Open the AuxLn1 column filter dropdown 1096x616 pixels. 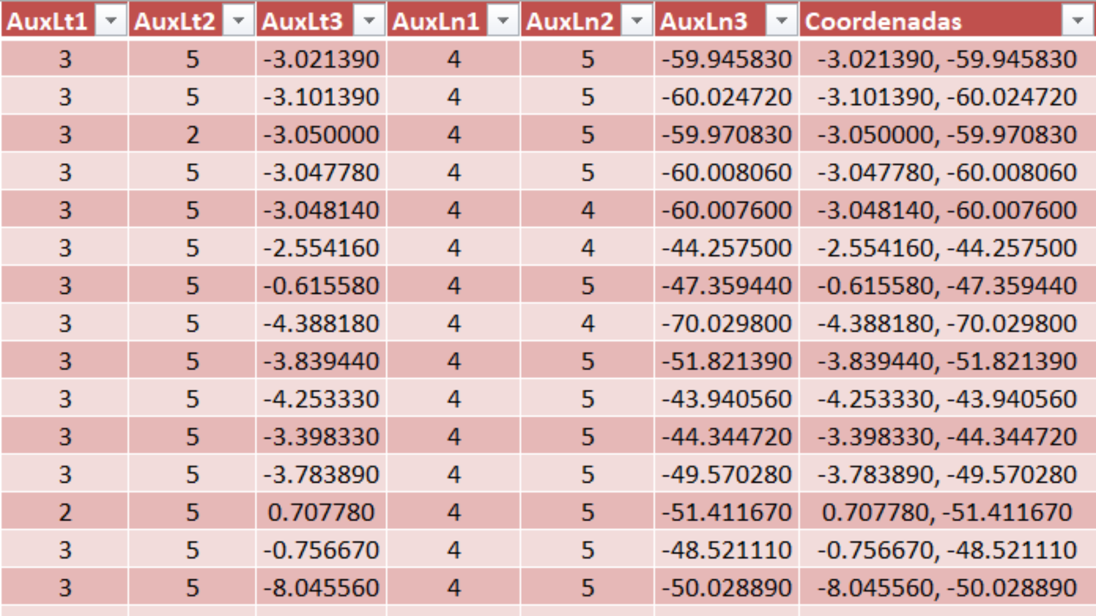click(503, 22)
